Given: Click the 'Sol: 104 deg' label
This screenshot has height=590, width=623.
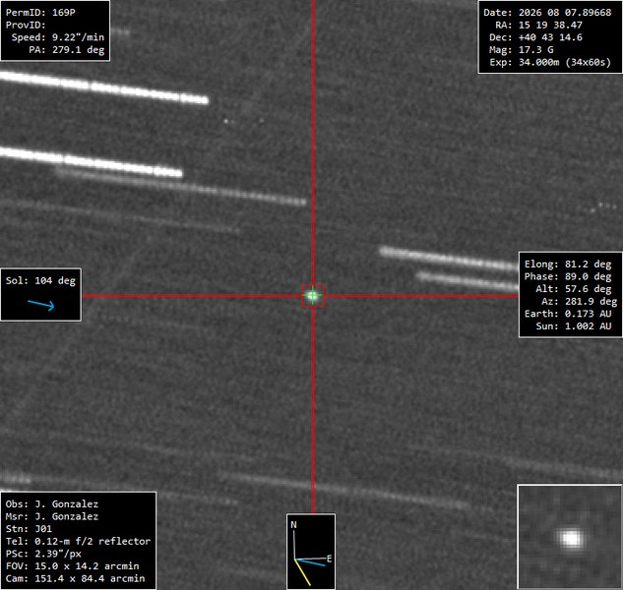Looking at the screenshot, I should point(40,280).
